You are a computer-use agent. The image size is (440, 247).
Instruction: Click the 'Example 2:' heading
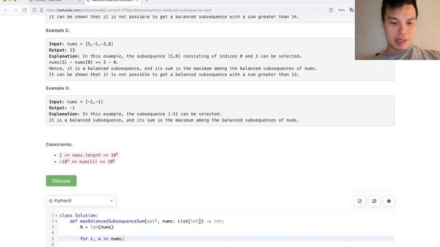coord(58,30)
